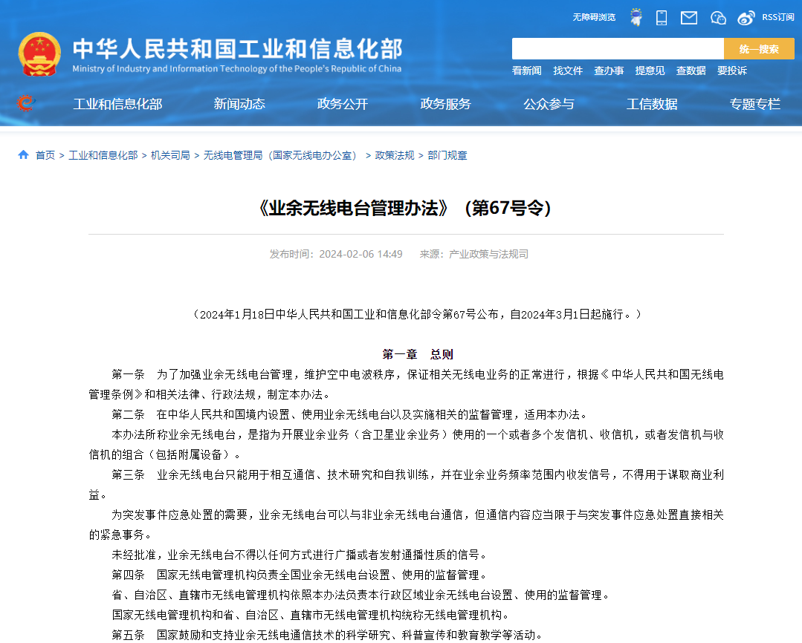Open the Weibo icon in header
This screenshot has width=802, height=643.
pyautogui.click(x=746, y=18)
